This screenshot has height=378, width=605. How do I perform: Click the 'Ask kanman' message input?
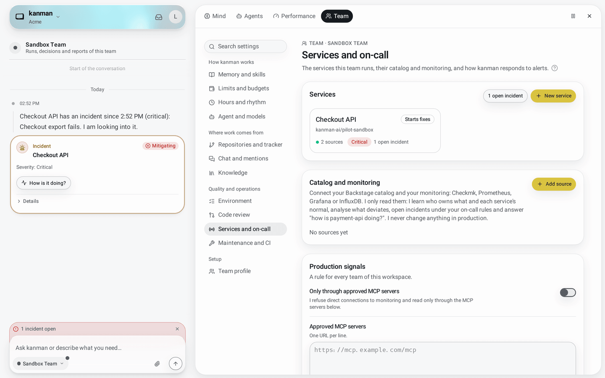(x=97, y=348)
